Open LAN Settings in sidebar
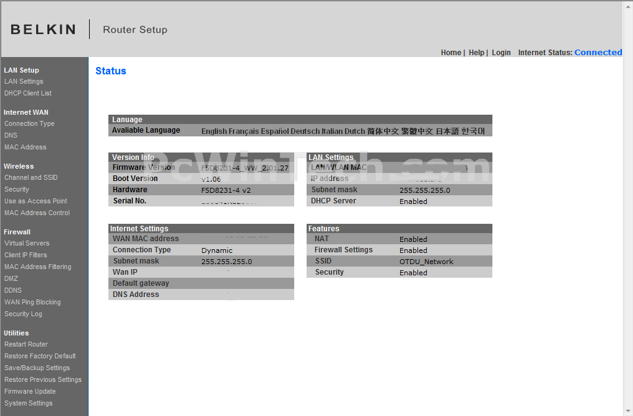The image size is (633, 416). [24, 81]
